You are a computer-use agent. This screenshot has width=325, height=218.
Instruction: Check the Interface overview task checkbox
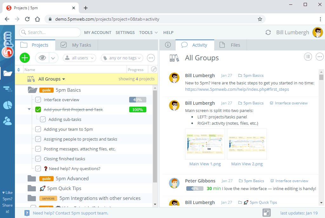click(38, 100)
